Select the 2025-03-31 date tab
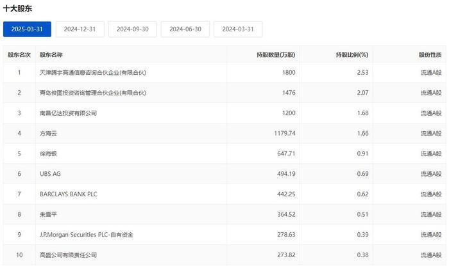This screenshot has height=268, width=449. coord(27,29)
